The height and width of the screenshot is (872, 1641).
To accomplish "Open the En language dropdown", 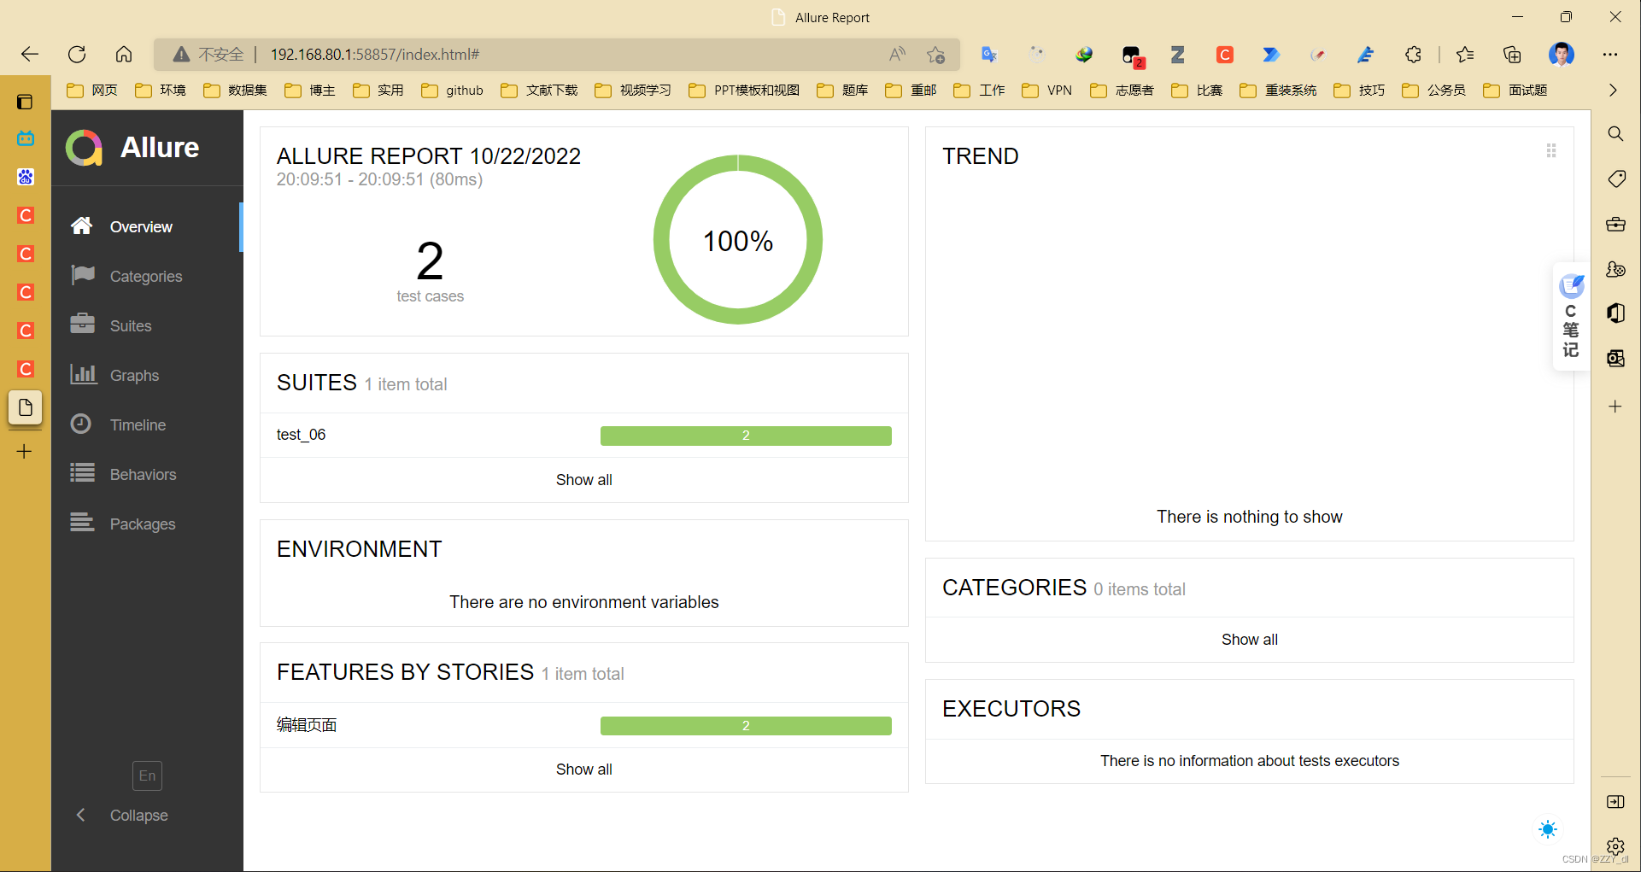I will pyautogui.click(x=147, y=775).
